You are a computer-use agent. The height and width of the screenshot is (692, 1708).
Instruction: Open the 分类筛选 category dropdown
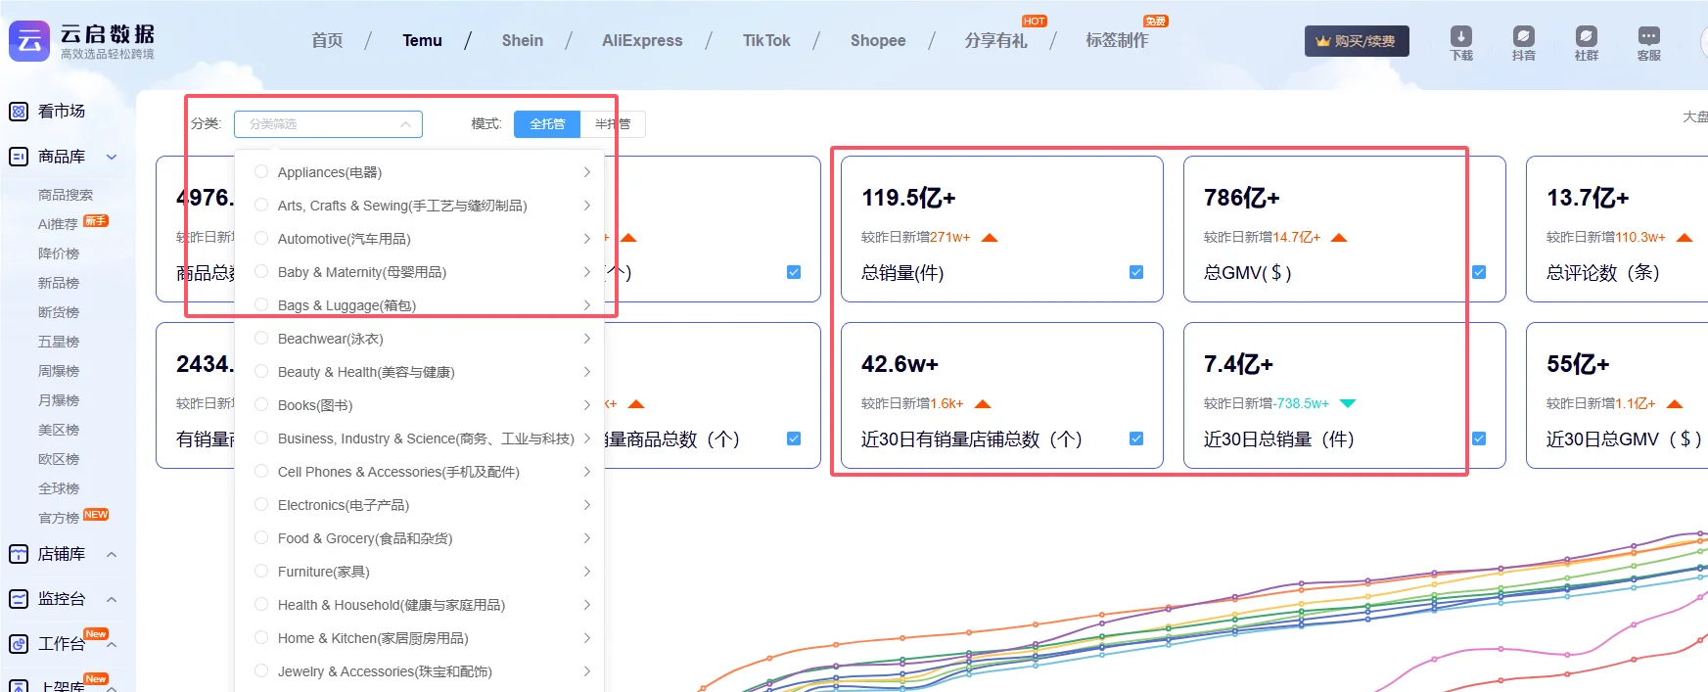[x=328, y=124]
